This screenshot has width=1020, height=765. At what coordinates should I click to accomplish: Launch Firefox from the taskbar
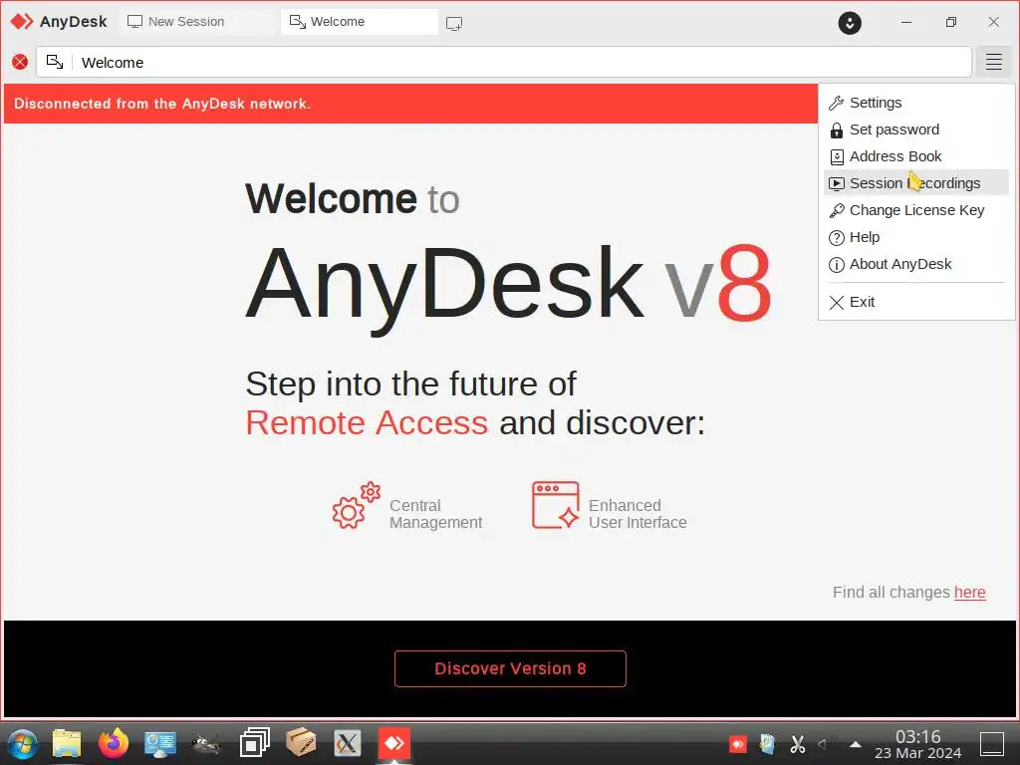point(114,743)
